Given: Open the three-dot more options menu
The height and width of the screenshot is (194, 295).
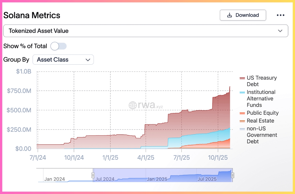Looking at the screenshot, I should [x=281, y=15].
